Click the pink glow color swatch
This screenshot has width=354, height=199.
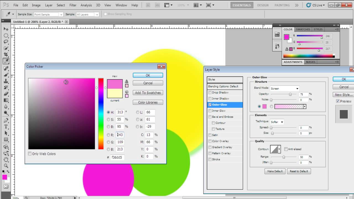click(x=264, y=106)
